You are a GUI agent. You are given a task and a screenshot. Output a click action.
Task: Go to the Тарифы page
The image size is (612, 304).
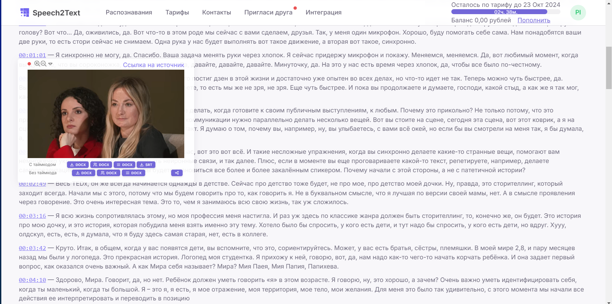tap(177, 12)
